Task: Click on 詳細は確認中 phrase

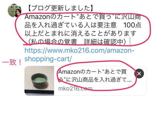Action: click(104, 42)
